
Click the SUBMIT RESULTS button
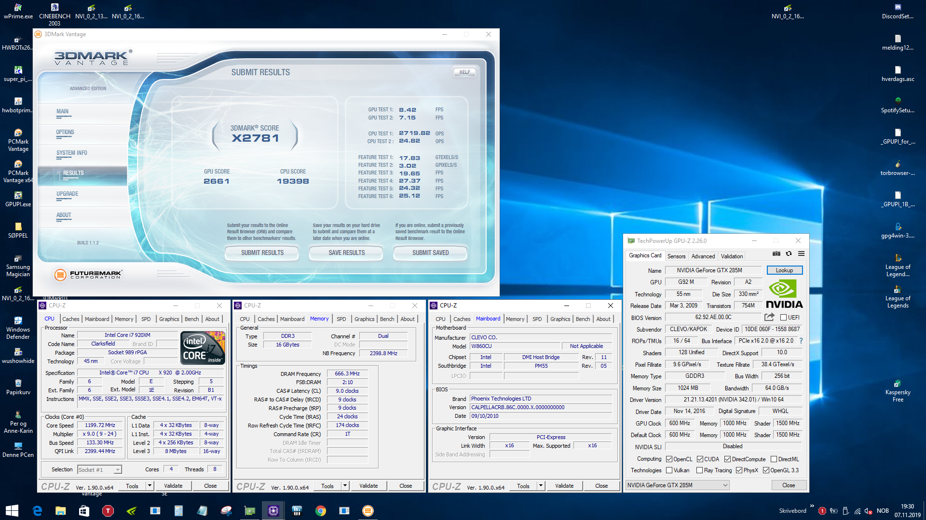262,253
